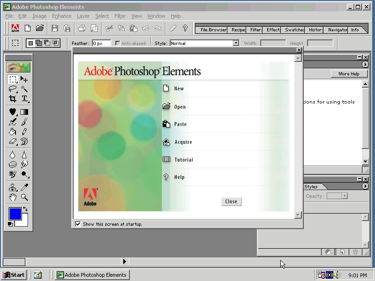Select the Type tool

(24, 99)
